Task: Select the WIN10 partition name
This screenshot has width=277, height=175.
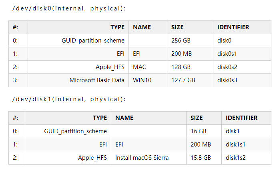Action: (142, 80)
